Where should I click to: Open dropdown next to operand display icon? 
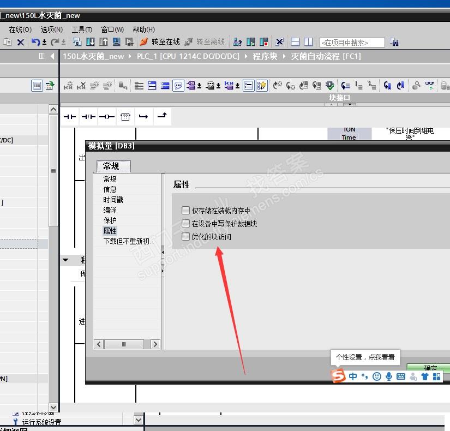pyautogui.click(x=199, y=86)
